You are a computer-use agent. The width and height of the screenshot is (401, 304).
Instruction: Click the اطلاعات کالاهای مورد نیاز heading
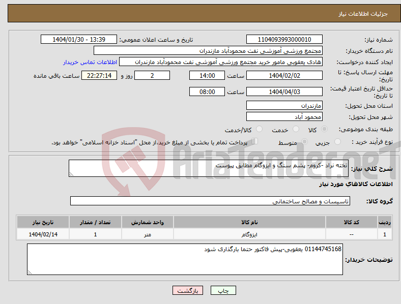coord(356,184)
